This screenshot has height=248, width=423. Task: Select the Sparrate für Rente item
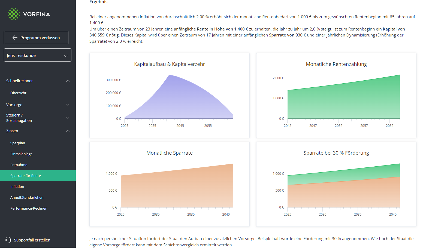[x=38, y=176]
